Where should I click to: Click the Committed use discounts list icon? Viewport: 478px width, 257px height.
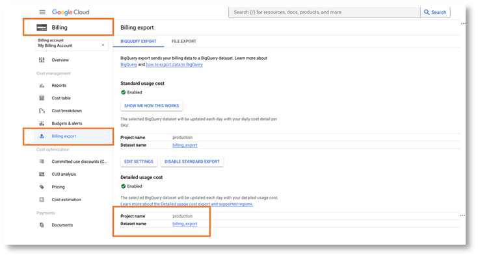pyautogui.click(x=42, y=162)
